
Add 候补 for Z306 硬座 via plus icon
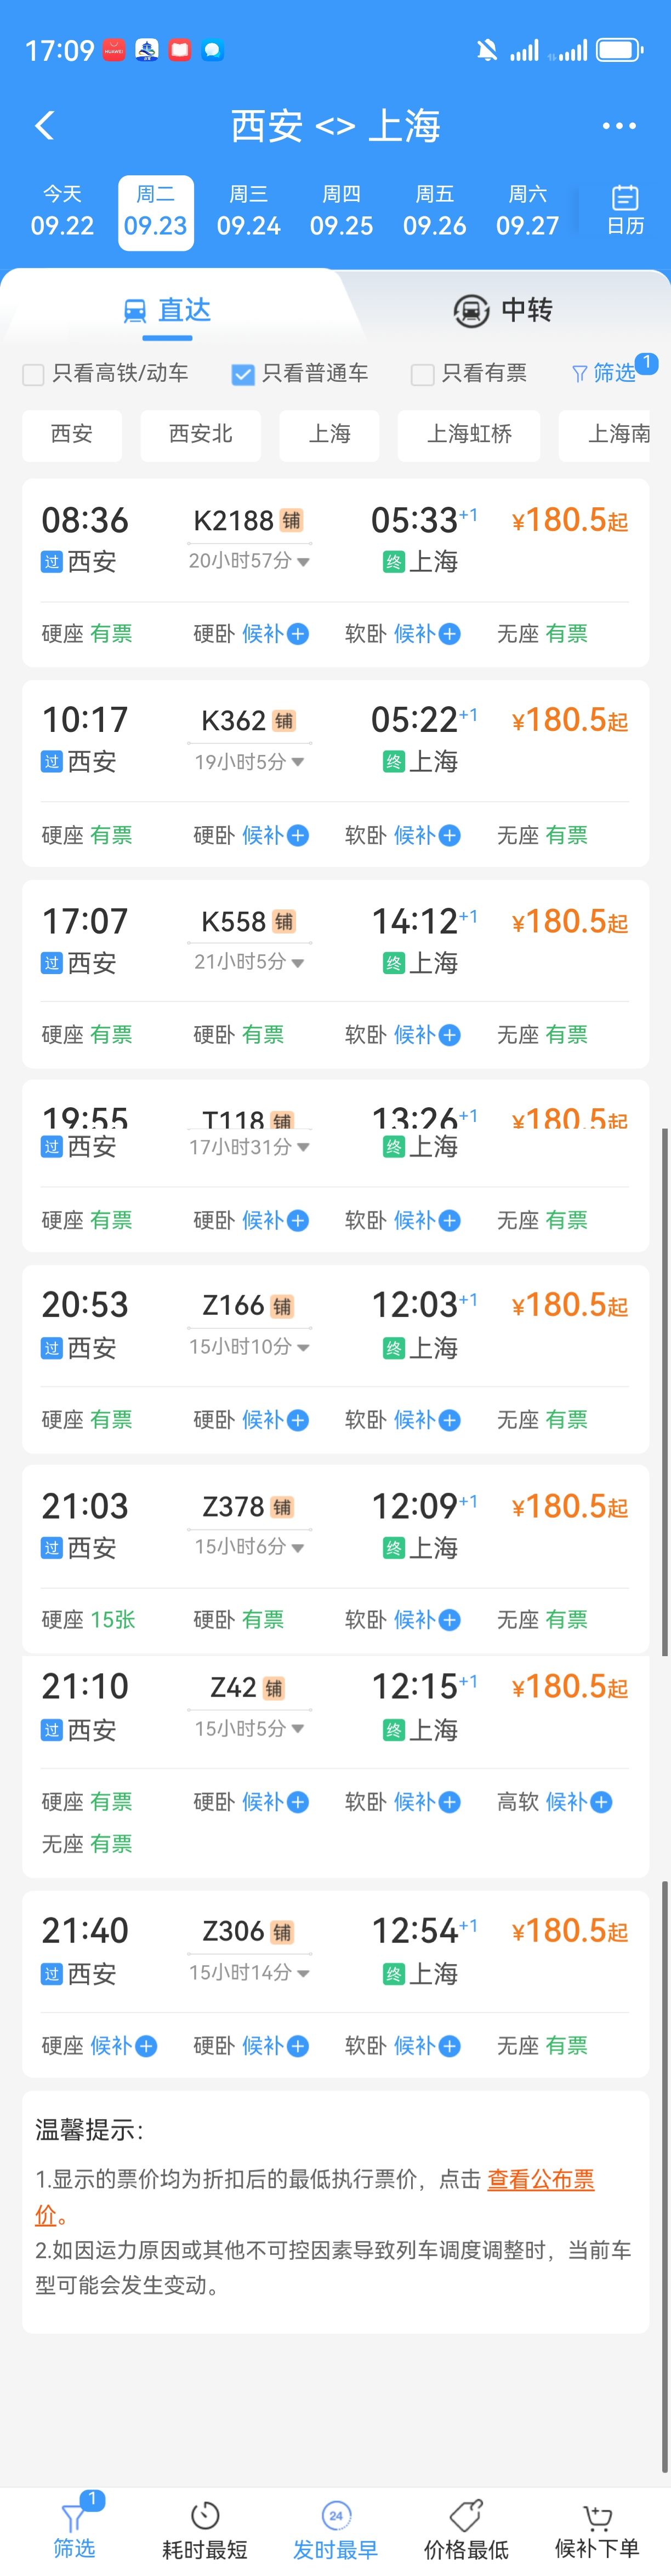click(146, 2045)
